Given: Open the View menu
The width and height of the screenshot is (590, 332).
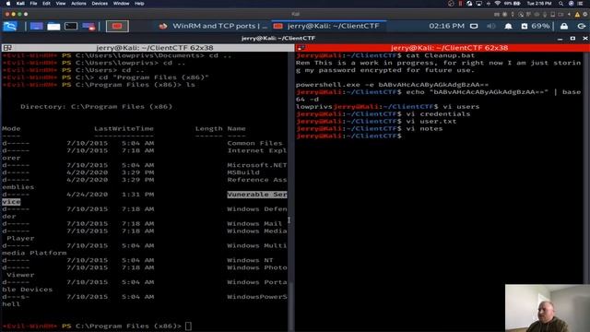Looking at the screenshot, I should tap(61, 4).
